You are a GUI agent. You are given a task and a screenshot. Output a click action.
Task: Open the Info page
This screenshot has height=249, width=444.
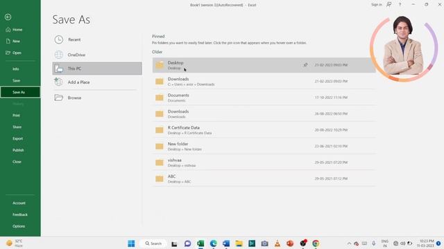(15, 69)
